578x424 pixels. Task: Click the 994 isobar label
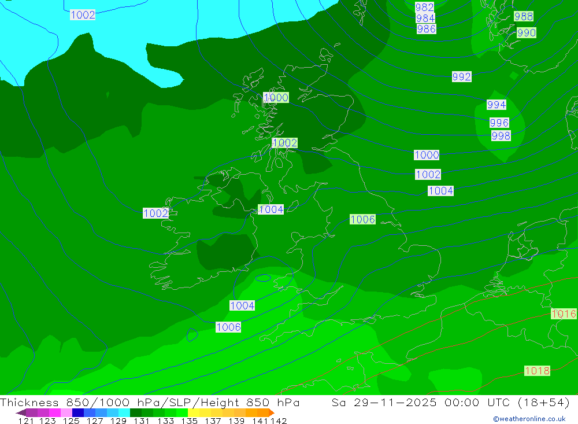(496, 105)
